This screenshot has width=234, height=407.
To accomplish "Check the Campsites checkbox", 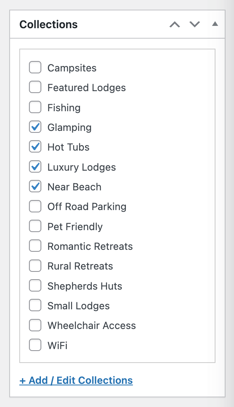I will [35, 68].
